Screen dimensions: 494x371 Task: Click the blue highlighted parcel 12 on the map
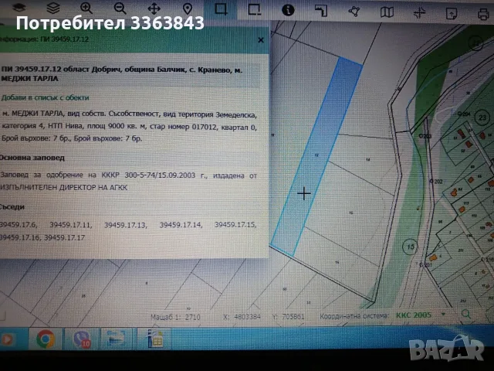[x=316, y=155]
